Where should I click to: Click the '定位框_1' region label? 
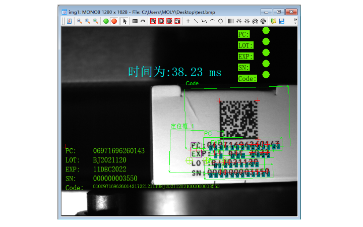click(x=182, y=126)
